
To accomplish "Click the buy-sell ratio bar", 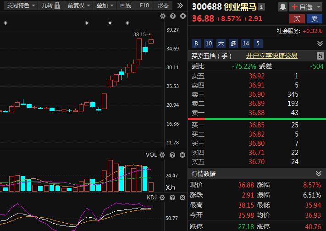I will tap(257, 119).
